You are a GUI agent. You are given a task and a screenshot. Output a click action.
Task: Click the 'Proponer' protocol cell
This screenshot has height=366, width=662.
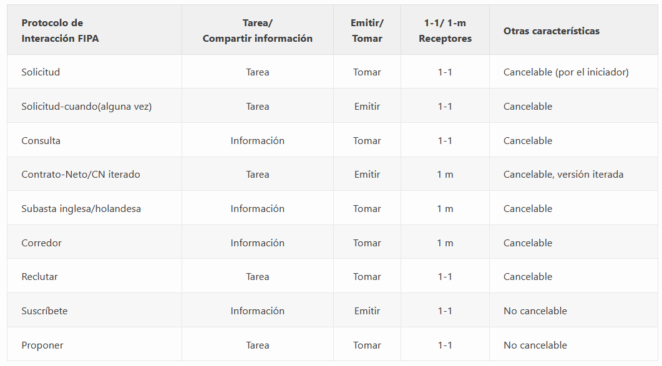[42, 345]
